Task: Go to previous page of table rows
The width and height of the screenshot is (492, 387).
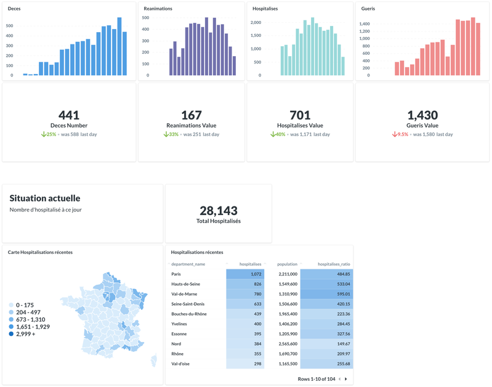Action: pyautogui.click(x=339, y=379)
